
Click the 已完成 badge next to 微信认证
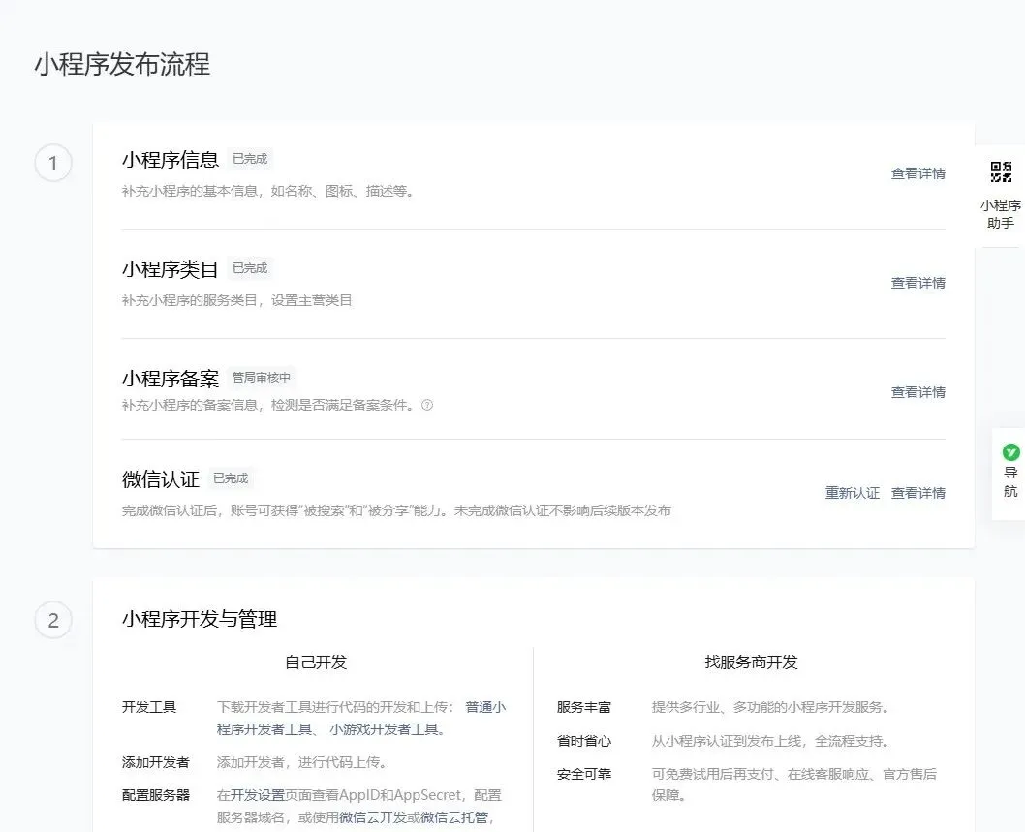231,478
